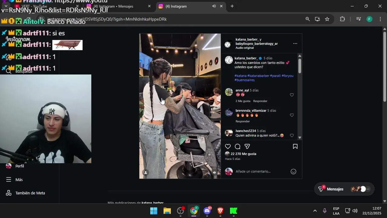Open the floating Mensajes button
The image size is (387, 218).
click(x=344, y=189)
